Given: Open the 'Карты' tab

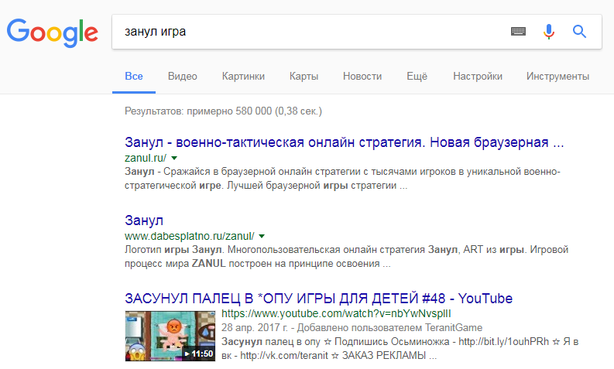Looking at the screenshot, I should 304,77.
